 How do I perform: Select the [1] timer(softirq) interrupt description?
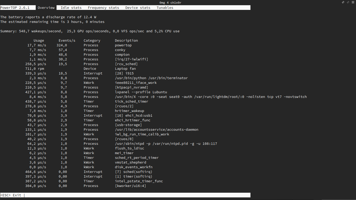pos(134,176)
